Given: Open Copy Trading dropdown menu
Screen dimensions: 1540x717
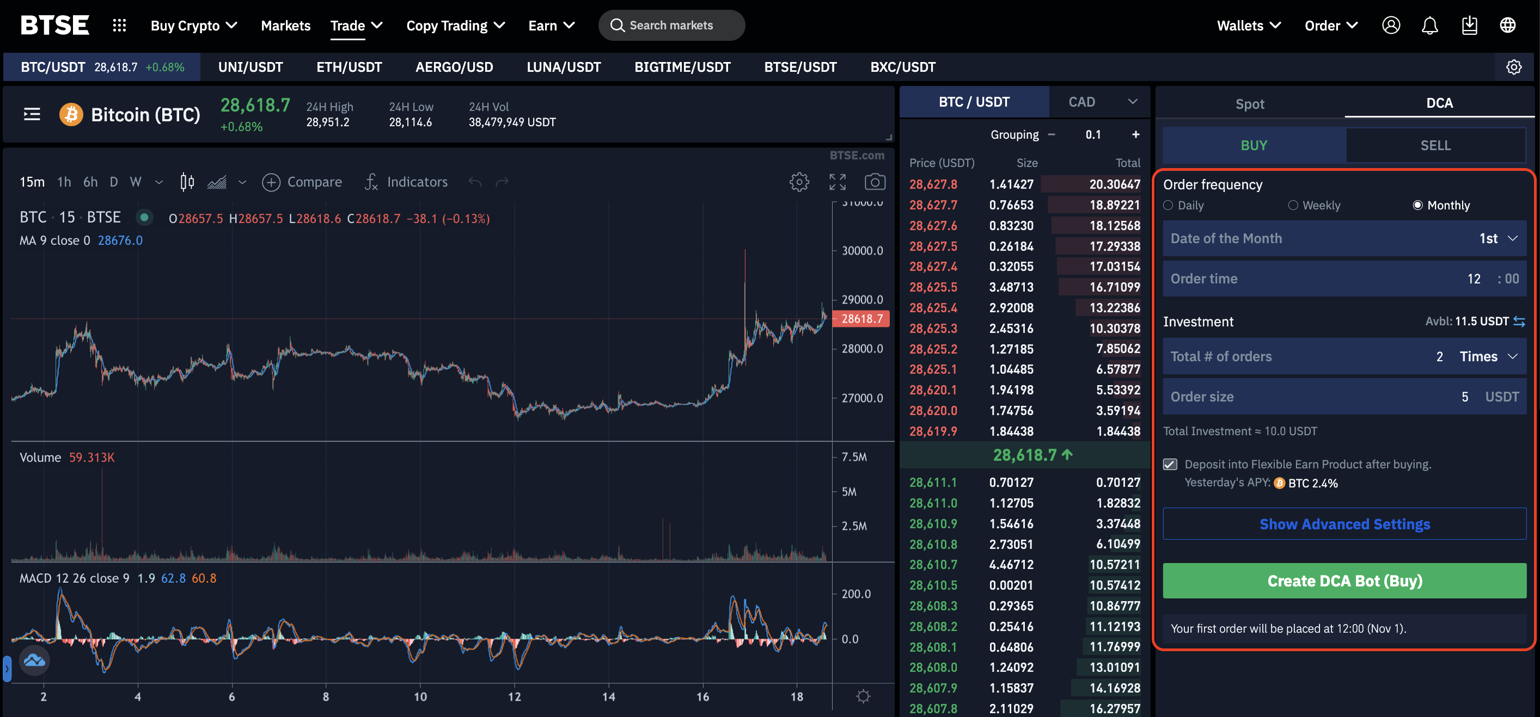Looking at the screenshot, I should [x=456, y=25].
